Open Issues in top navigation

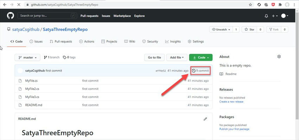coord(106,16)
